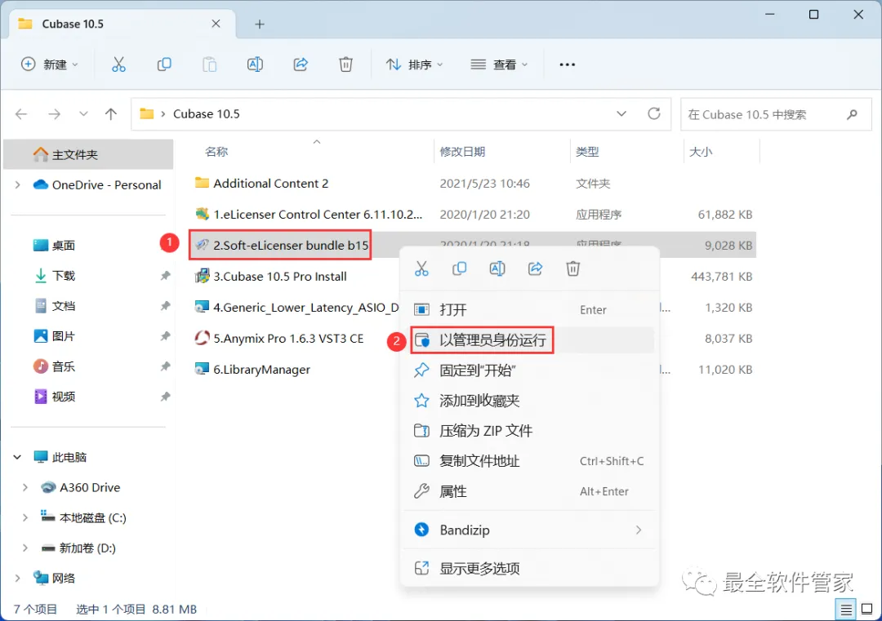Expand the A360 Drive node
Viewport: 882px width, 621px height.
[24, 488]
